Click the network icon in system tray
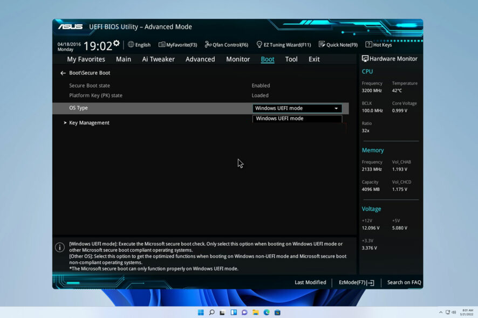This screenshot has width=478, height=318. tap(447, 313)
